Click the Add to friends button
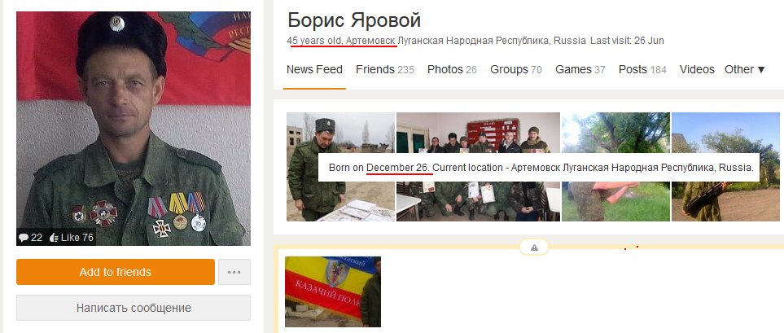This screenshot has width=784, height=333. pyautogui.click(x=116, y=272)
